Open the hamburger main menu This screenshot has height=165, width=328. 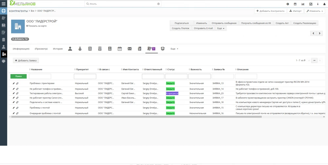(4, 4)
